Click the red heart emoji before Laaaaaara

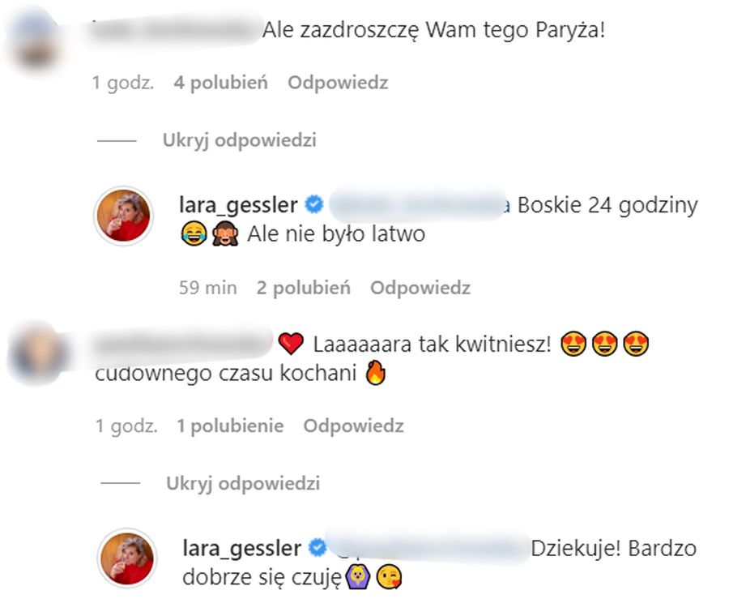click(x=291, y=344)
